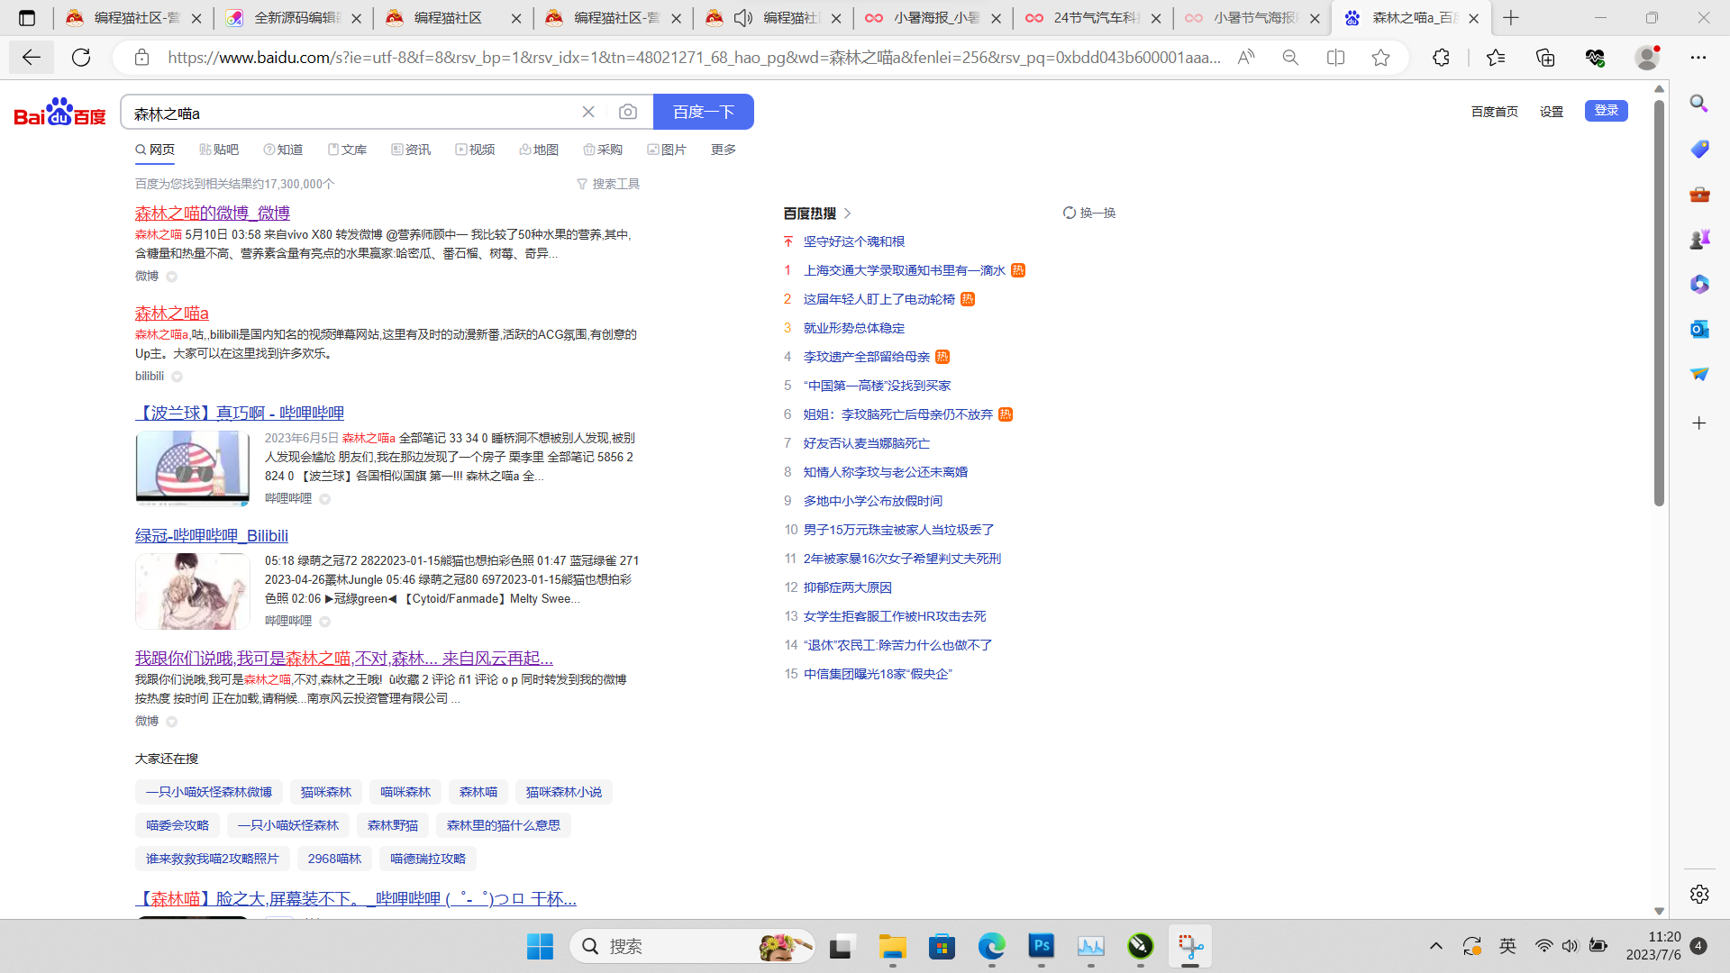This screenshot has height=973, width=1730.
Task: Click the 百度一下 search button
Action: (x=704, y=112)
